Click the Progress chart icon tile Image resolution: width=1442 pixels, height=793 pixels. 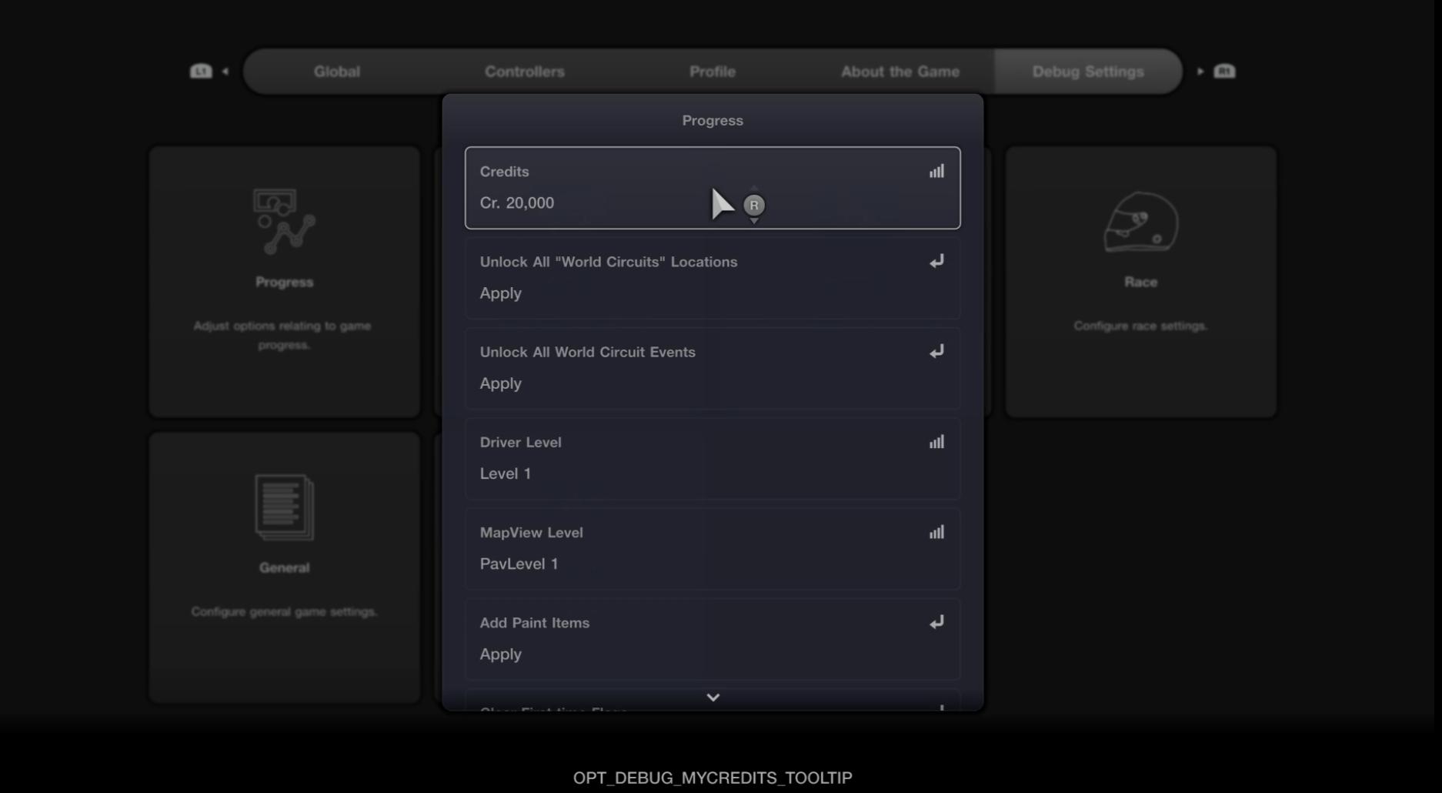tap(284, 222)
